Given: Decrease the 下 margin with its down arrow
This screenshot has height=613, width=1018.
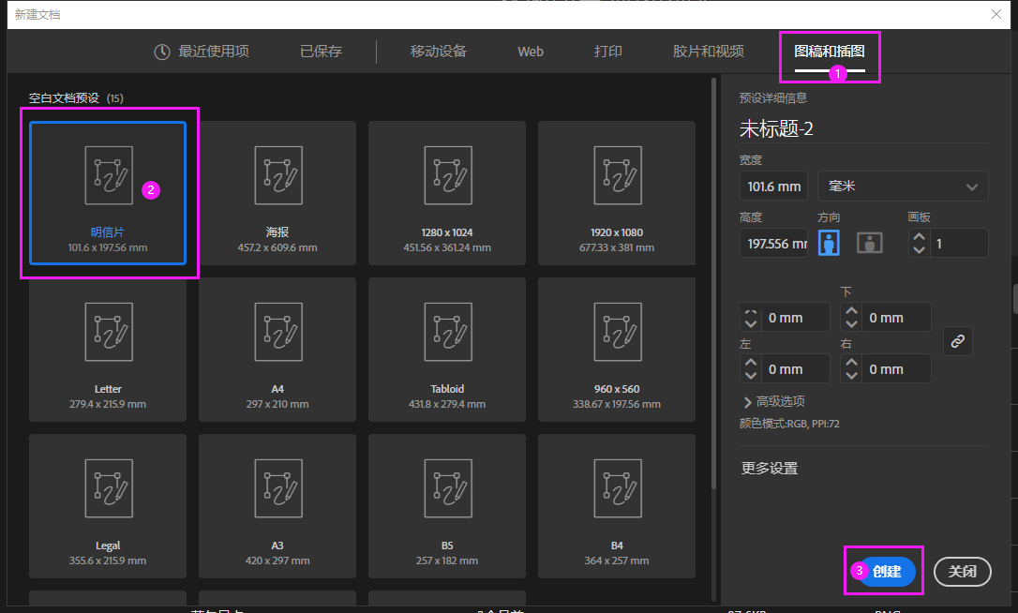Looking at the screenshot, I should [850, 322].
